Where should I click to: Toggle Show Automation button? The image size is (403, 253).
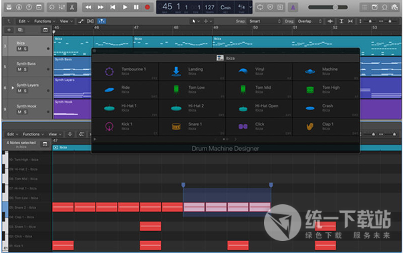coord(82,21)
